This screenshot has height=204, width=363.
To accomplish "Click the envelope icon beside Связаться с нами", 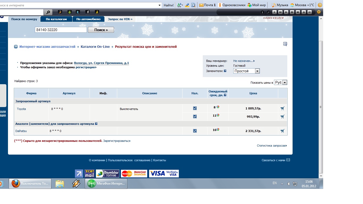I will click(288, 160).
